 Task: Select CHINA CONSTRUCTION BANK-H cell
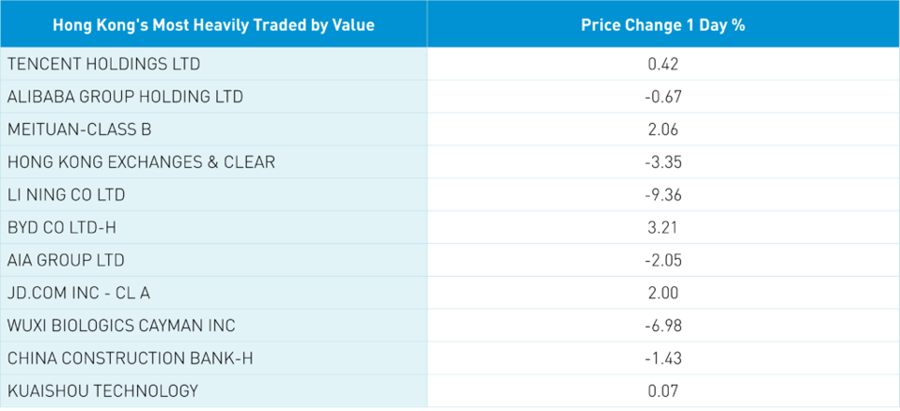130,358
